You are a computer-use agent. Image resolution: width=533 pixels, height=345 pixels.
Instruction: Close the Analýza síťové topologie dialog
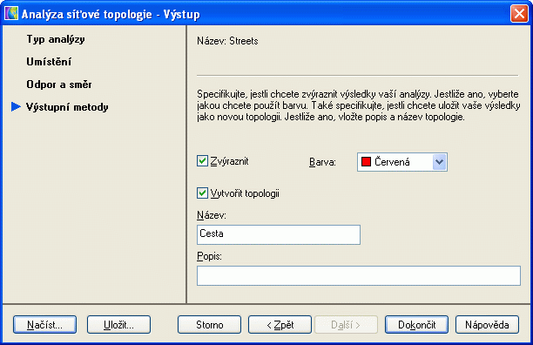[519, 14]
